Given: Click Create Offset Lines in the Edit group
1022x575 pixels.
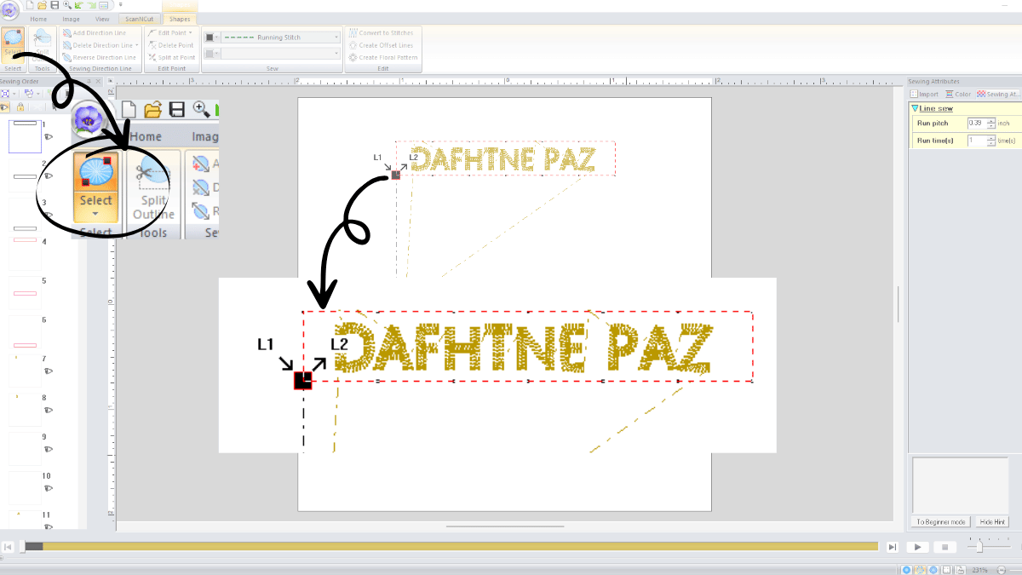Looking at the screenshot, I should 383,45.
